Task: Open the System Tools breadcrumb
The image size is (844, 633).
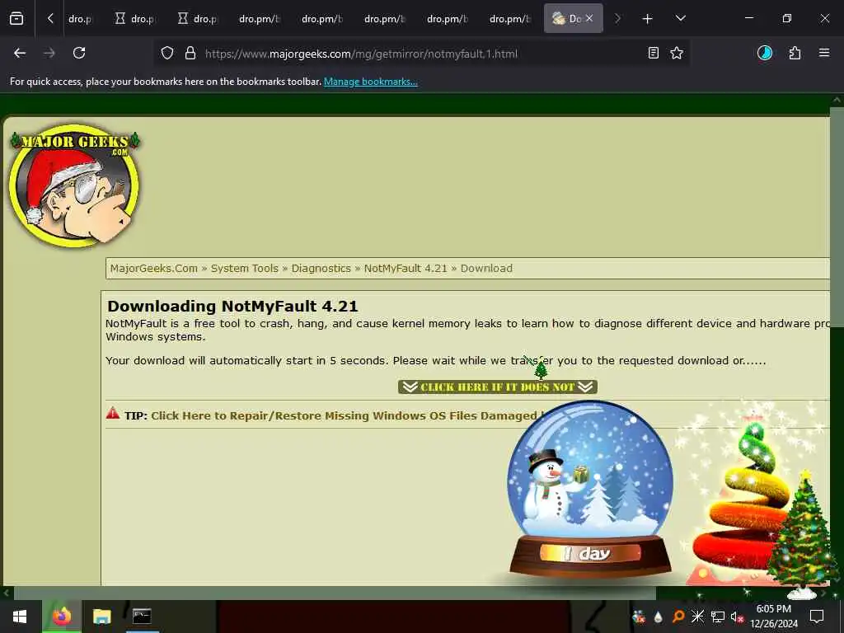Action: coord(244,268)
